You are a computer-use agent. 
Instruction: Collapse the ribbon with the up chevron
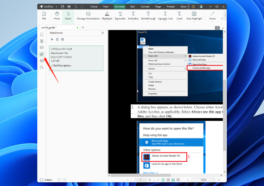click(223, 28)
